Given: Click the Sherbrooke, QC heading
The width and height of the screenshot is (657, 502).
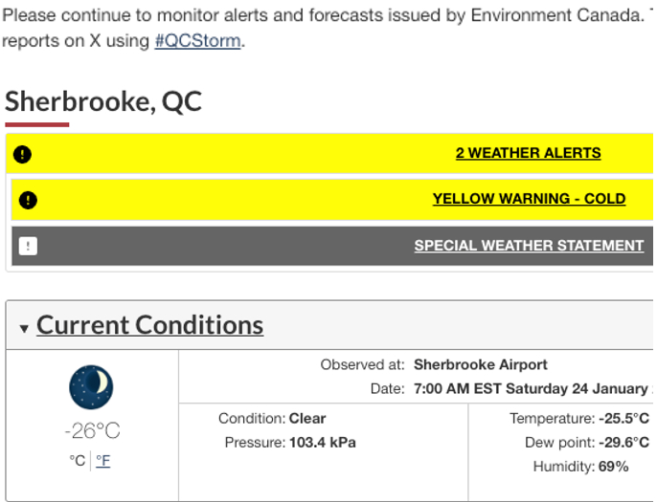Looking at the screenshot, I should (103, 101).
